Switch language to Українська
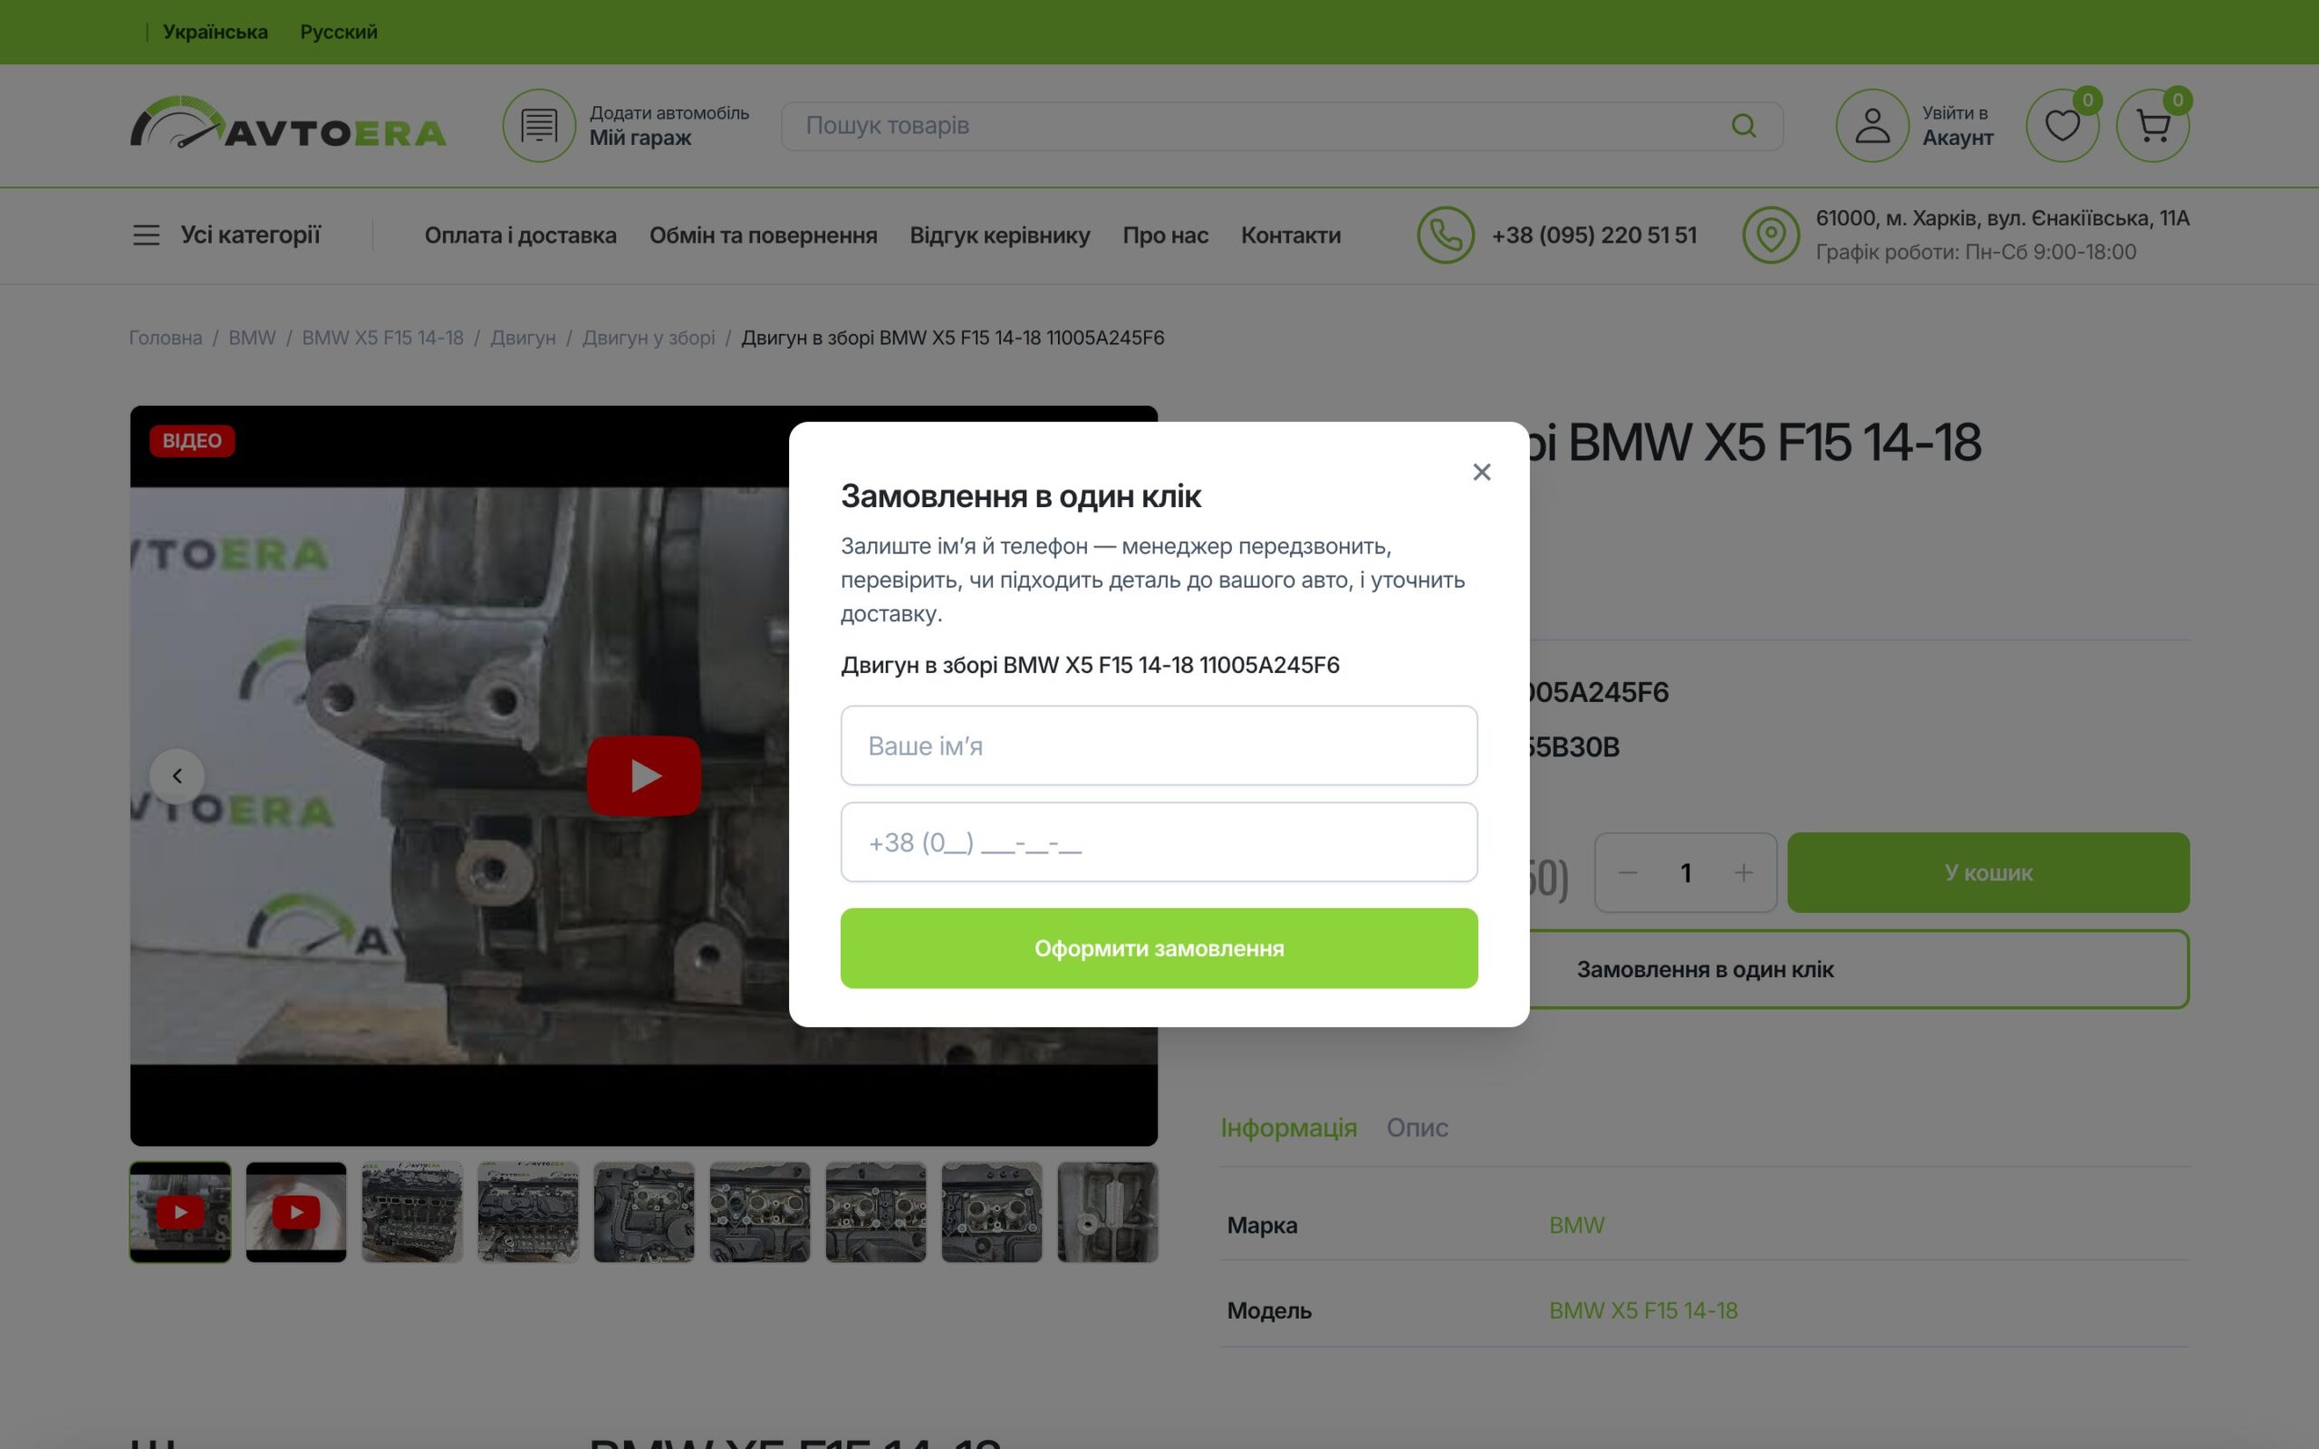 [x=215, y=32]
